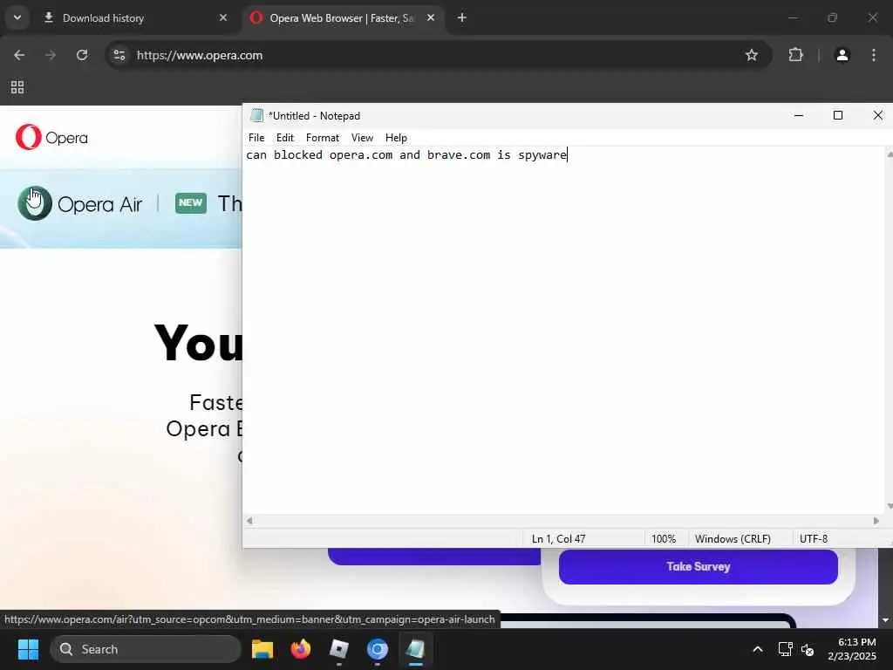
Task: Open the Notepad View menu
Action: 362,138
